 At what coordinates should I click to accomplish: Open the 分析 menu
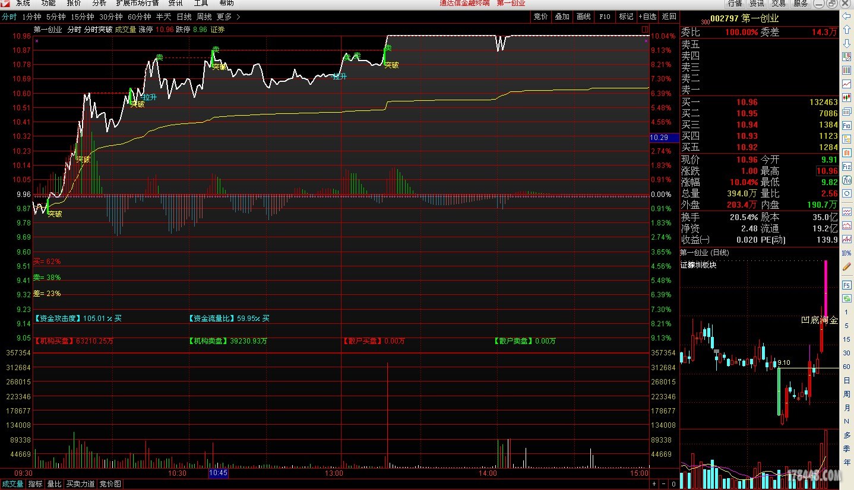coord(99,3)
